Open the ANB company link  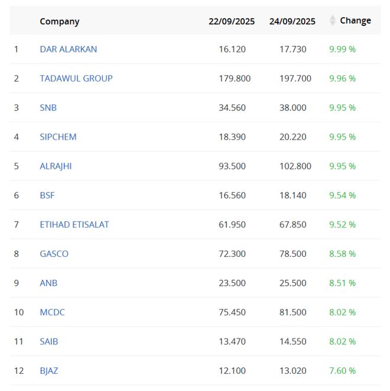[48, 283]
